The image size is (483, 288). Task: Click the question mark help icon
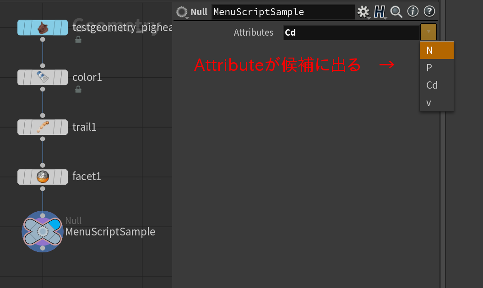click(x=429, y=11)
